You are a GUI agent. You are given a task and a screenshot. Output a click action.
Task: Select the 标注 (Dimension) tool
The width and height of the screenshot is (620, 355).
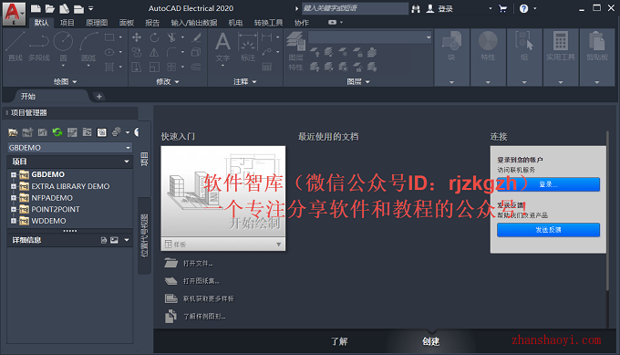(248, 47)
